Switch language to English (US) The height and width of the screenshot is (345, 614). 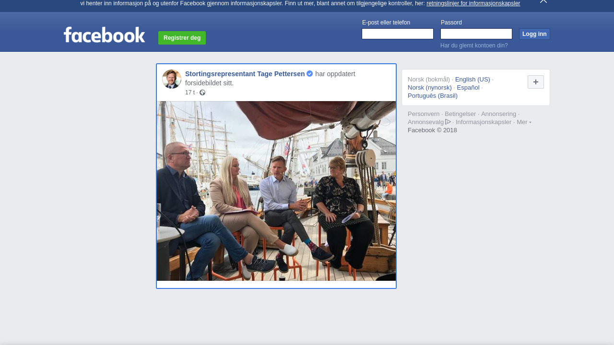pyautogui.click(x=472, y=80)
